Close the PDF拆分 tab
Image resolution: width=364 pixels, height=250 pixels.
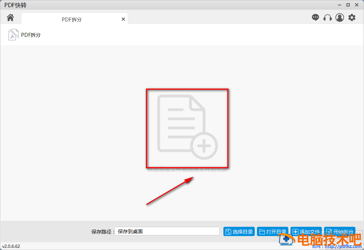click(x=123, y=19)
